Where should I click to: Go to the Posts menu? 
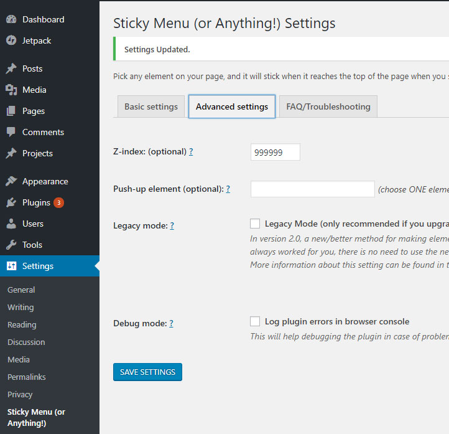[x=50, y=68]
